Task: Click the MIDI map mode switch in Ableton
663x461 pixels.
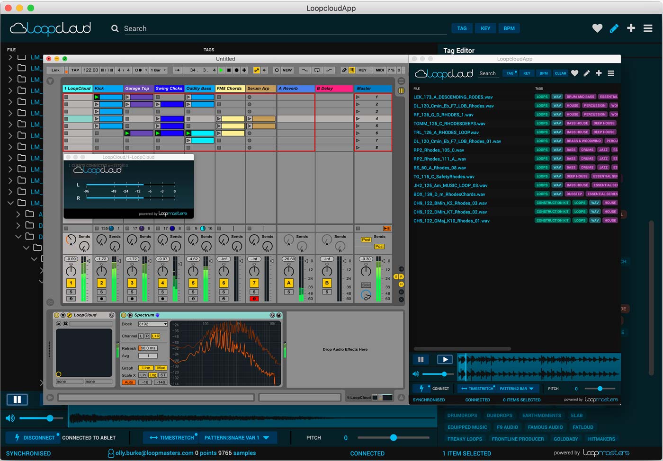Action: (x=379, y=70)
